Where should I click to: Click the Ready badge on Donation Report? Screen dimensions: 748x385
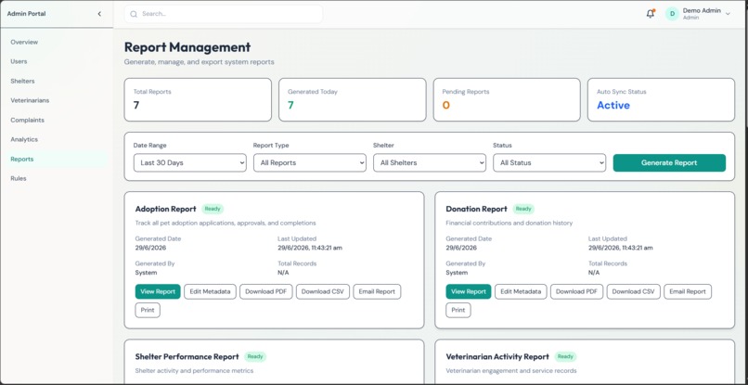click(x=523, y=209)
